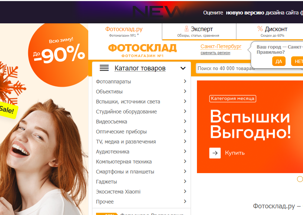Click the ФОТОСКЛАД logo
The width and height of the screenshot is (303, 215).
click(142, 51)
